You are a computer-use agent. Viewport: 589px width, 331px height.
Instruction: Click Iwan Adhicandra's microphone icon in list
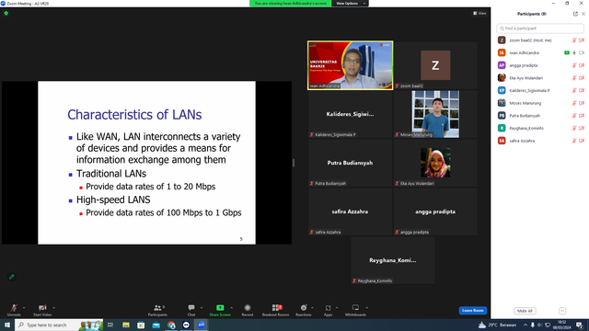574,53
